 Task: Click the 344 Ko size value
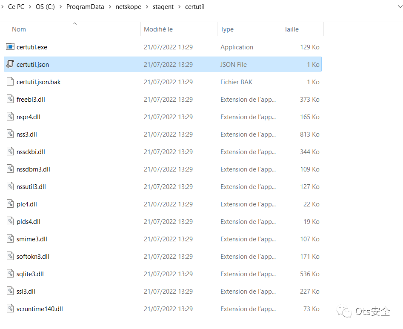310,152
